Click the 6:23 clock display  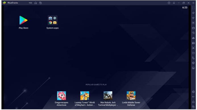pos(185,8)
